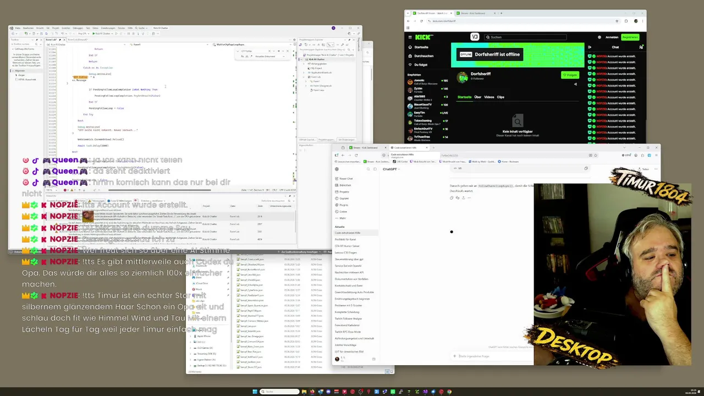Click LIVE Center bookmark in Opera
Viewport: 704px width, 396px height.
point(402,162)
